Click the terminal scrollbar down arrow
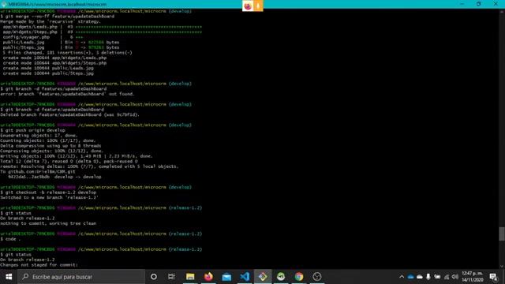Image resolution: width=505 pixels, height=284 pixels. 502,266
